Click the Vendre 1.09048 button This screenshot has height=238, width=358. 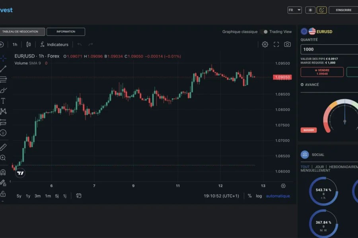[x=322, y=72]
